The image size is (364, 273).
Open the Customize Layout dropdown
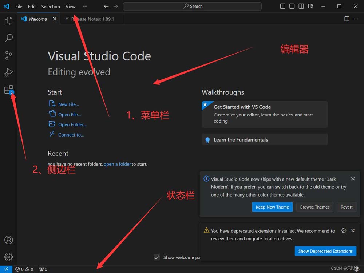[310, 6]
